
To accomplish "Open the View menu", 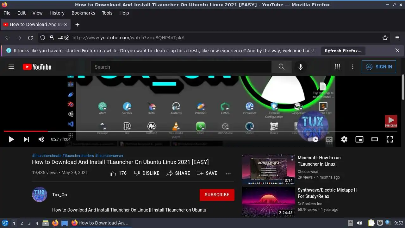I will point(37,13).
